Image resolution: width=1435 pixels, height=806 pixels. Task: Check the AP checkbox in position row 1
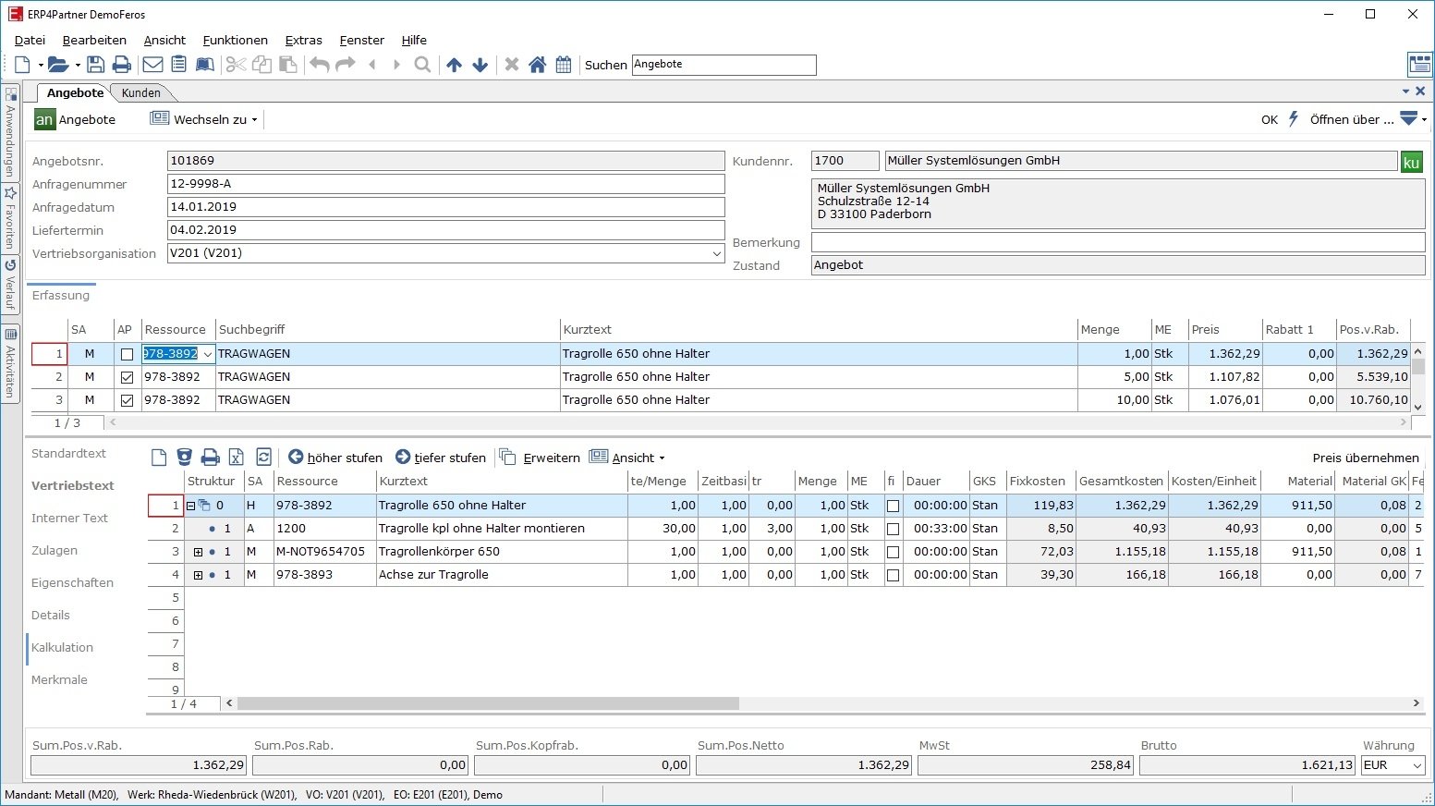[127, 354]
